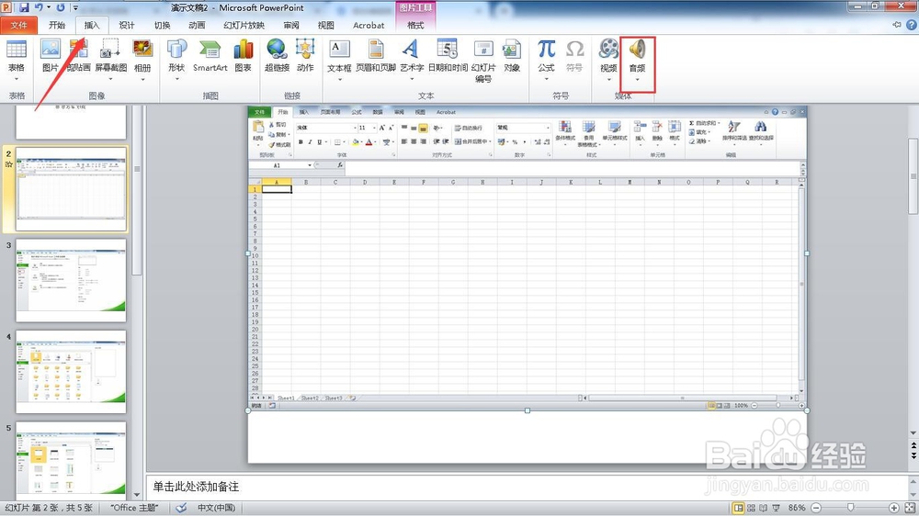The image size is (919, 516).
Task: Insert a SmartArt graphic
Action: [x=210, y=56]
